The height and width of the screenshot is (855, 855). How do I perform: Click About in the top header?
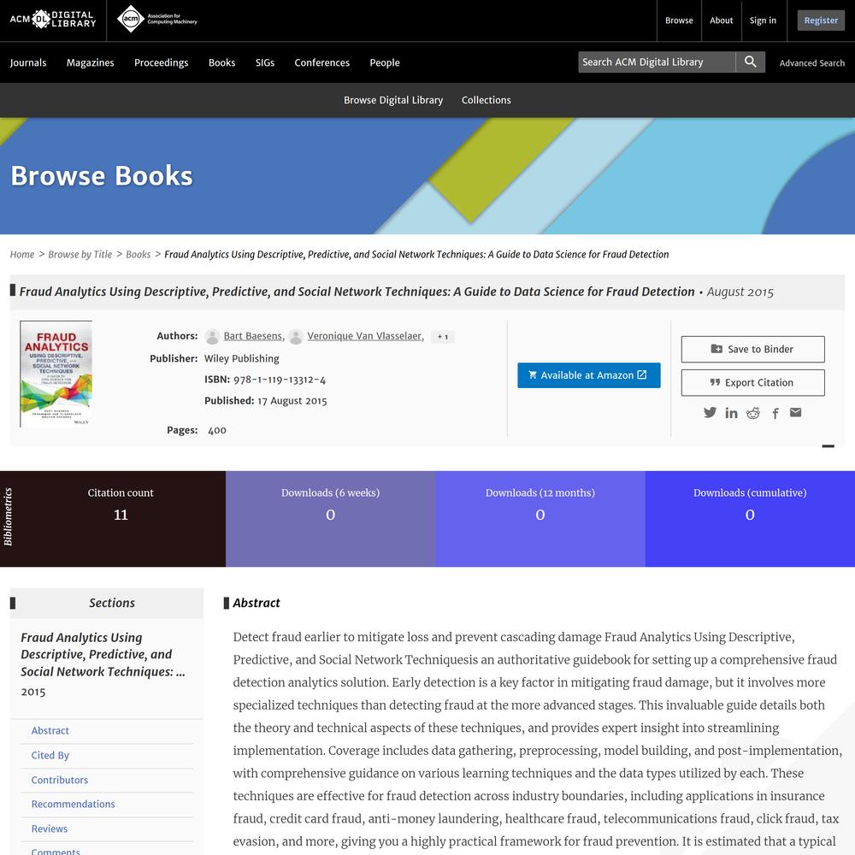pyautogui.click(x=722, y=21)
